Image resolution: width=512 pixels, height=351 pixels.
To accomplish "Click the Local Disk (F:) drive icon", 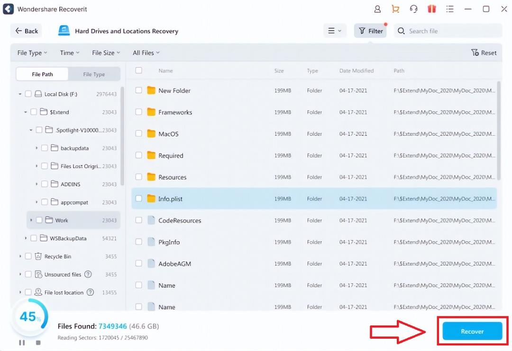I will pyautogui.click(x=38, y=94).
